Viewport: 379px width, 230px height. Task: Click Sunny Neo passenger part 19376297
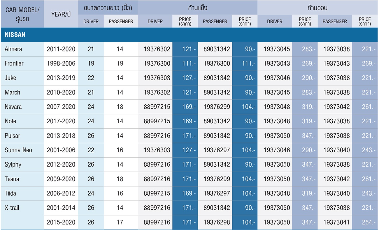217,150
